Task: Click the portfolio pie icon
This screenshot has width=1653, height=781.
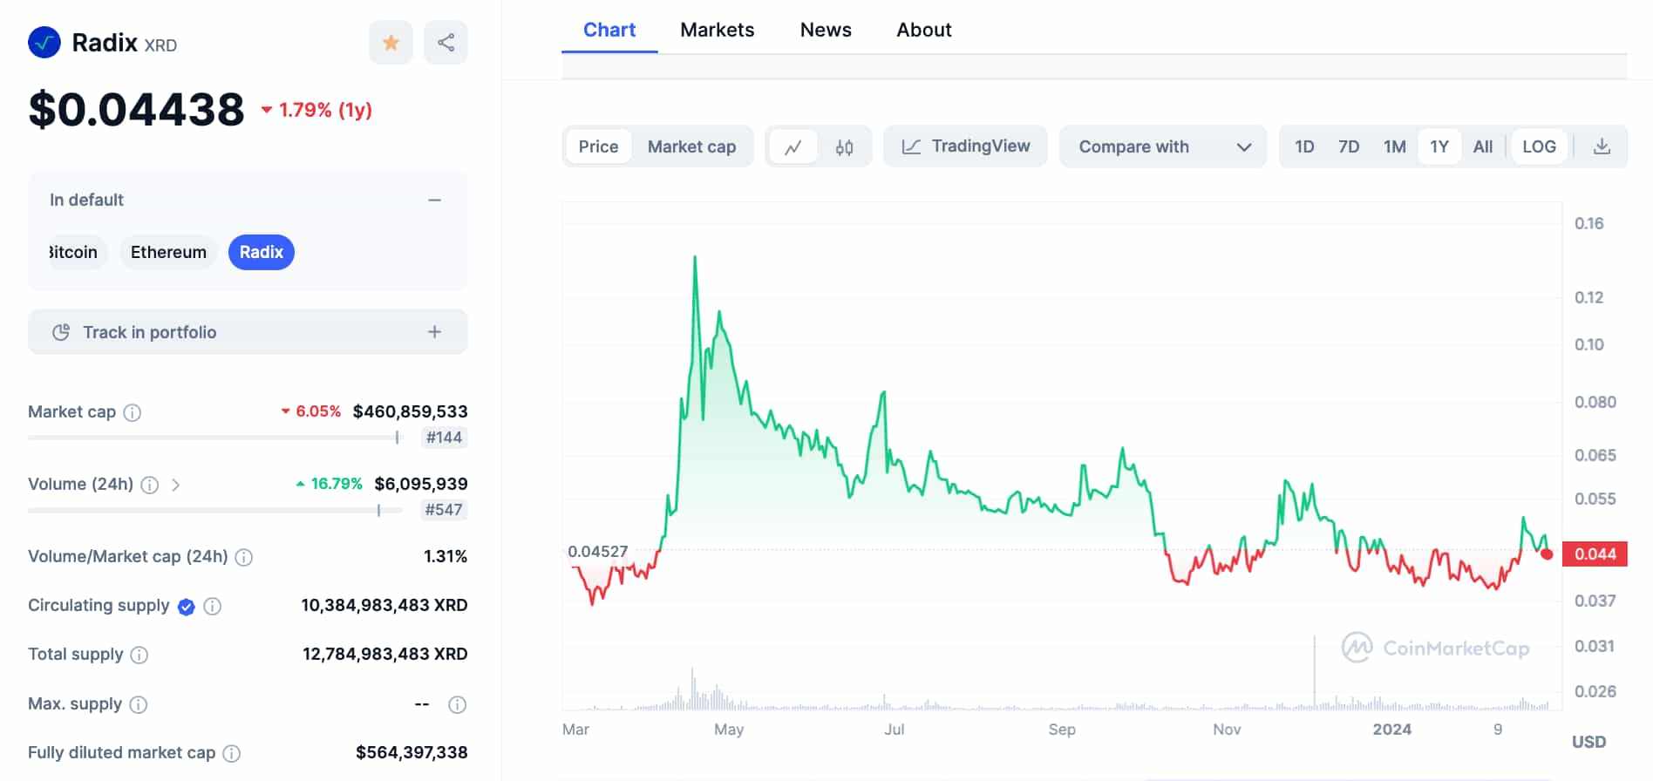Action: coord(61,332)
